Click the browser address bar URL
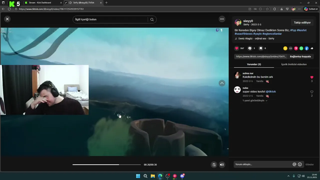This screenshot has width=320, height=180. click(x=51, y=9)
